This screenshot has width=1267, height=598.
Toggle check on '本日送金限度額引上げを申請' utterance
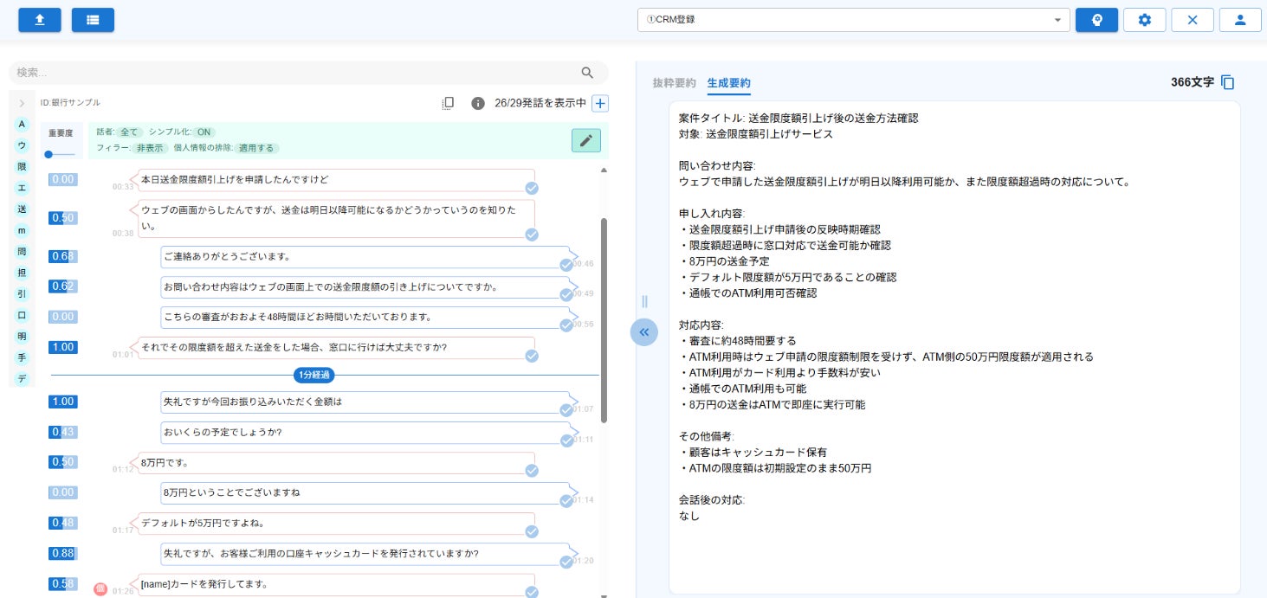tap(532, 189)
